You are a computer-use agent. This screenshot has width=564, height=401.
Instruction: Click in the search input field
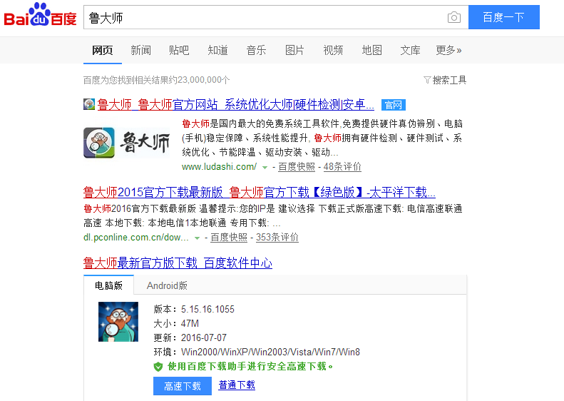(265, 17)
